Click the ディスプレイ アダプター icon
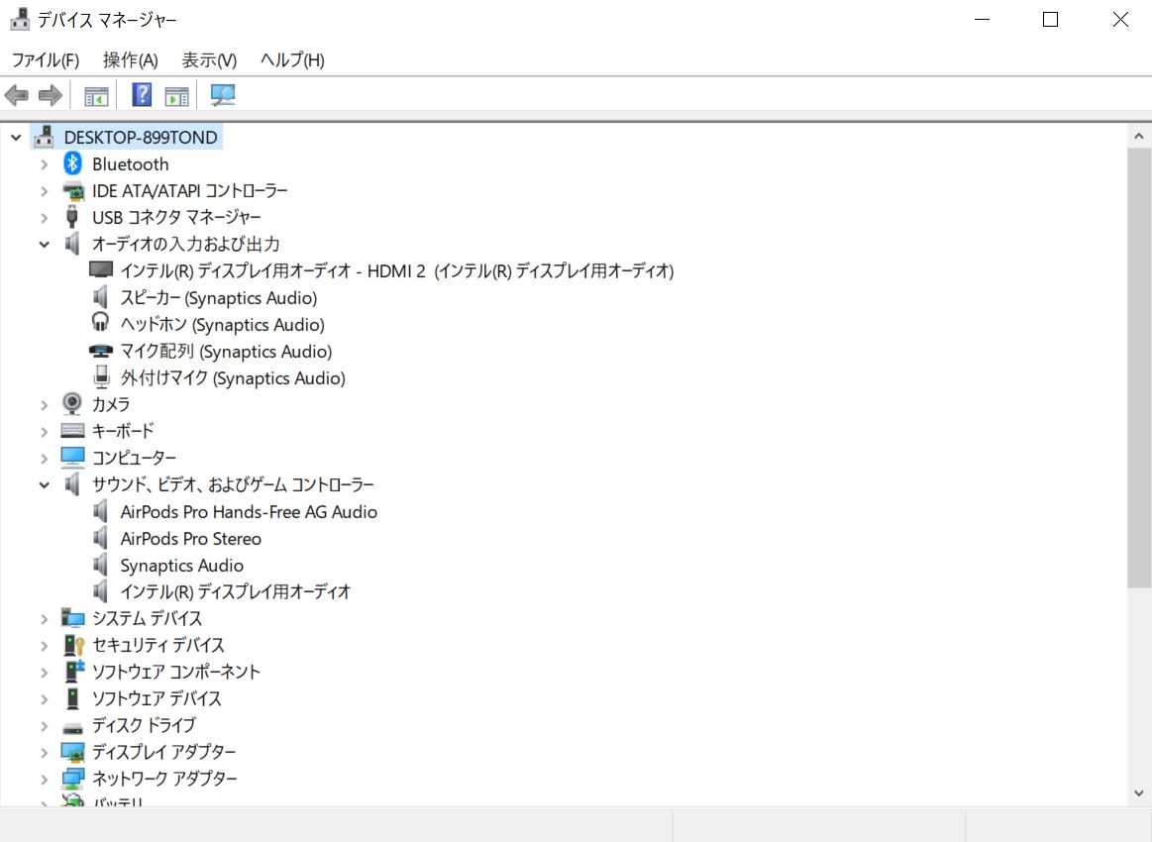This screenshot has width=1152, height=842. click(72, 752)
